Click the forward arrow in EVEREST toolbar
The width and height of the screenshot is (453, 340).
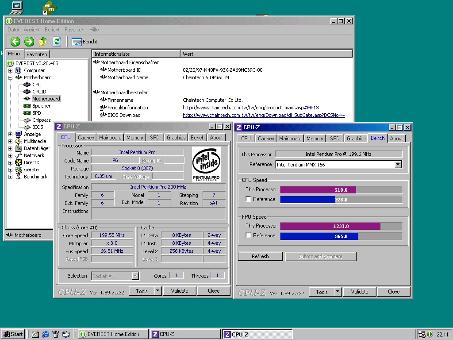[x=28, y=41]
